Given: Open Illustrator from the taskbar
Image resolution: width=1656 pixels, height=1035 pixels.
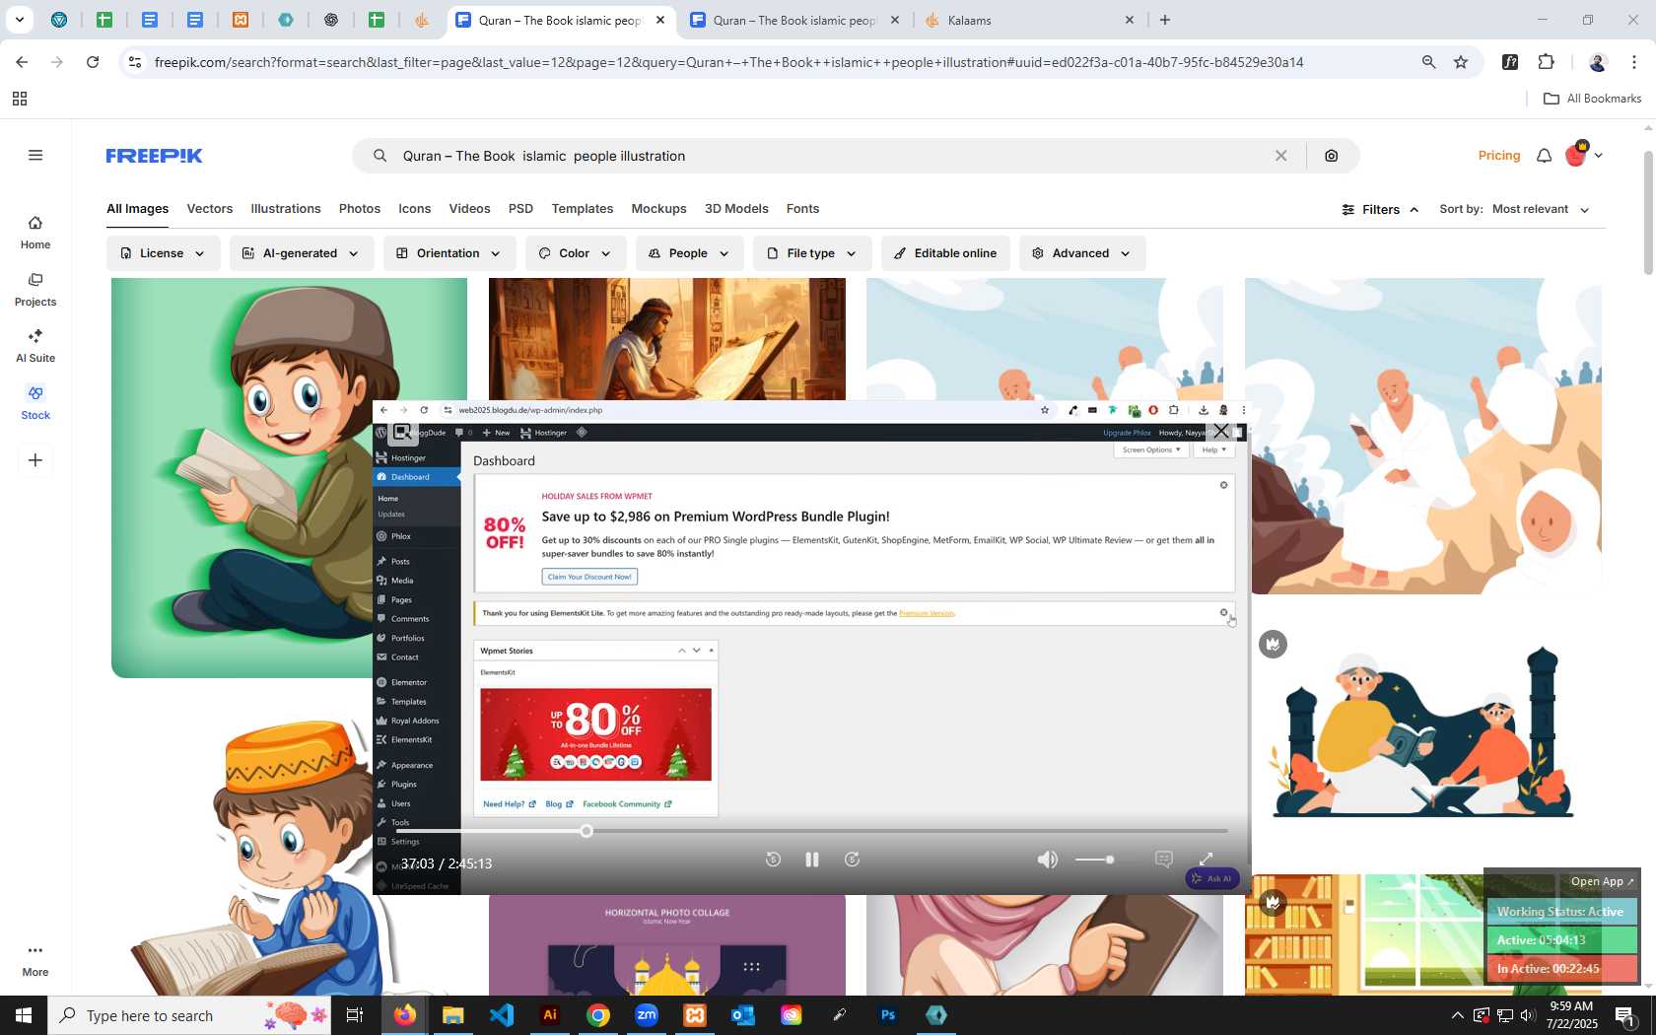Looking at the screenshot, I should pos(550,1015).
